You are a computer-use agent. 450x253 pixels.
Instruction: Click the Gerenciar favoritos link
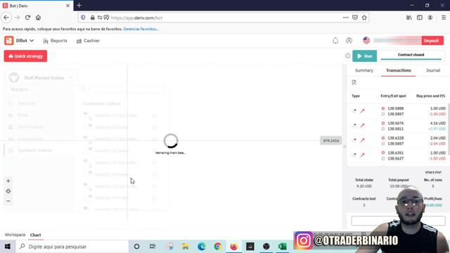[141, 29]
